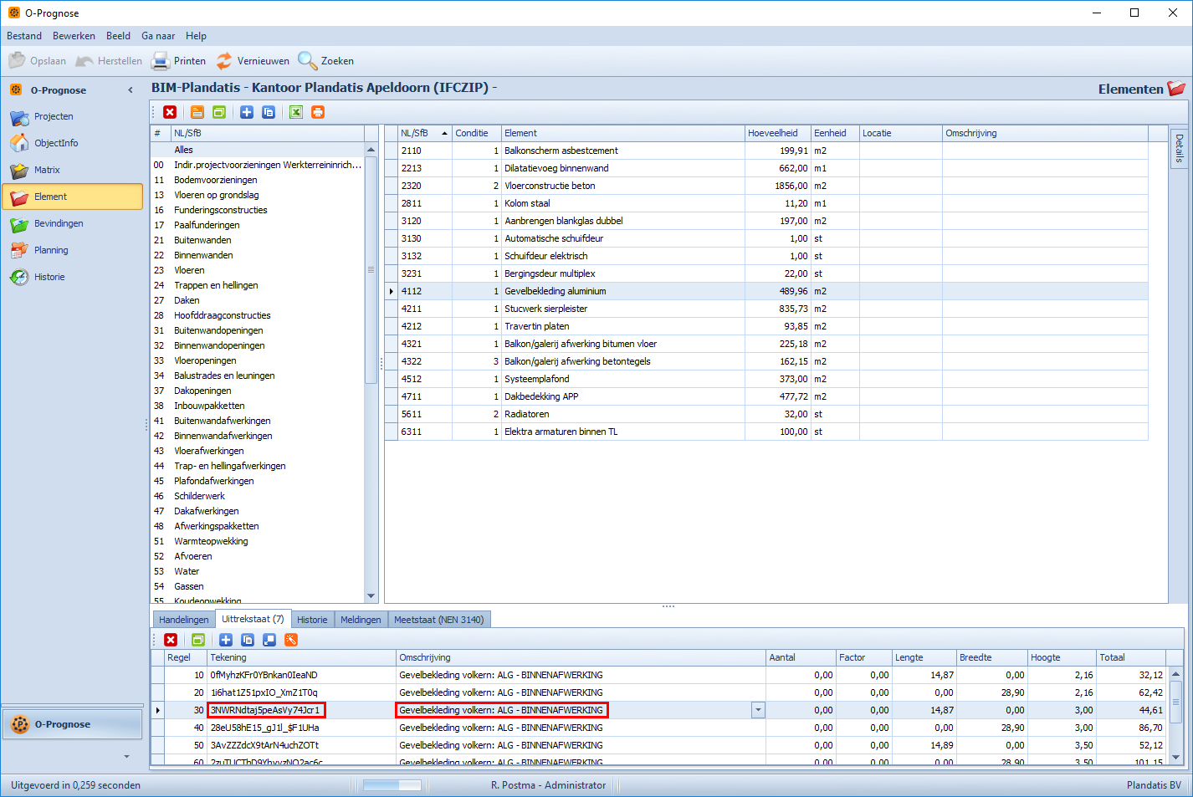Image resolution: width=1193 pixels, height=797 pixels.
Task: Open dropdown arrow in selected Omschrijving cell
Action: [x=758, y=710]
